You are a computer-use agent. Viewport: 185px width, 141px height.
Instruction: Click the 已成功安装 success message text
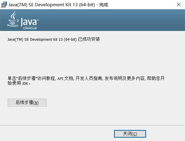(x=89, y=39)
